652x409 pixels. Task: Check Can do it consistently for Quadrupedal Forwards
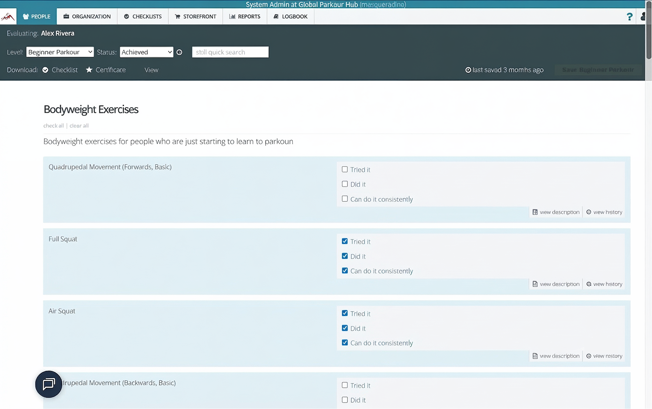pyautogui.click(x=345, y=199)
